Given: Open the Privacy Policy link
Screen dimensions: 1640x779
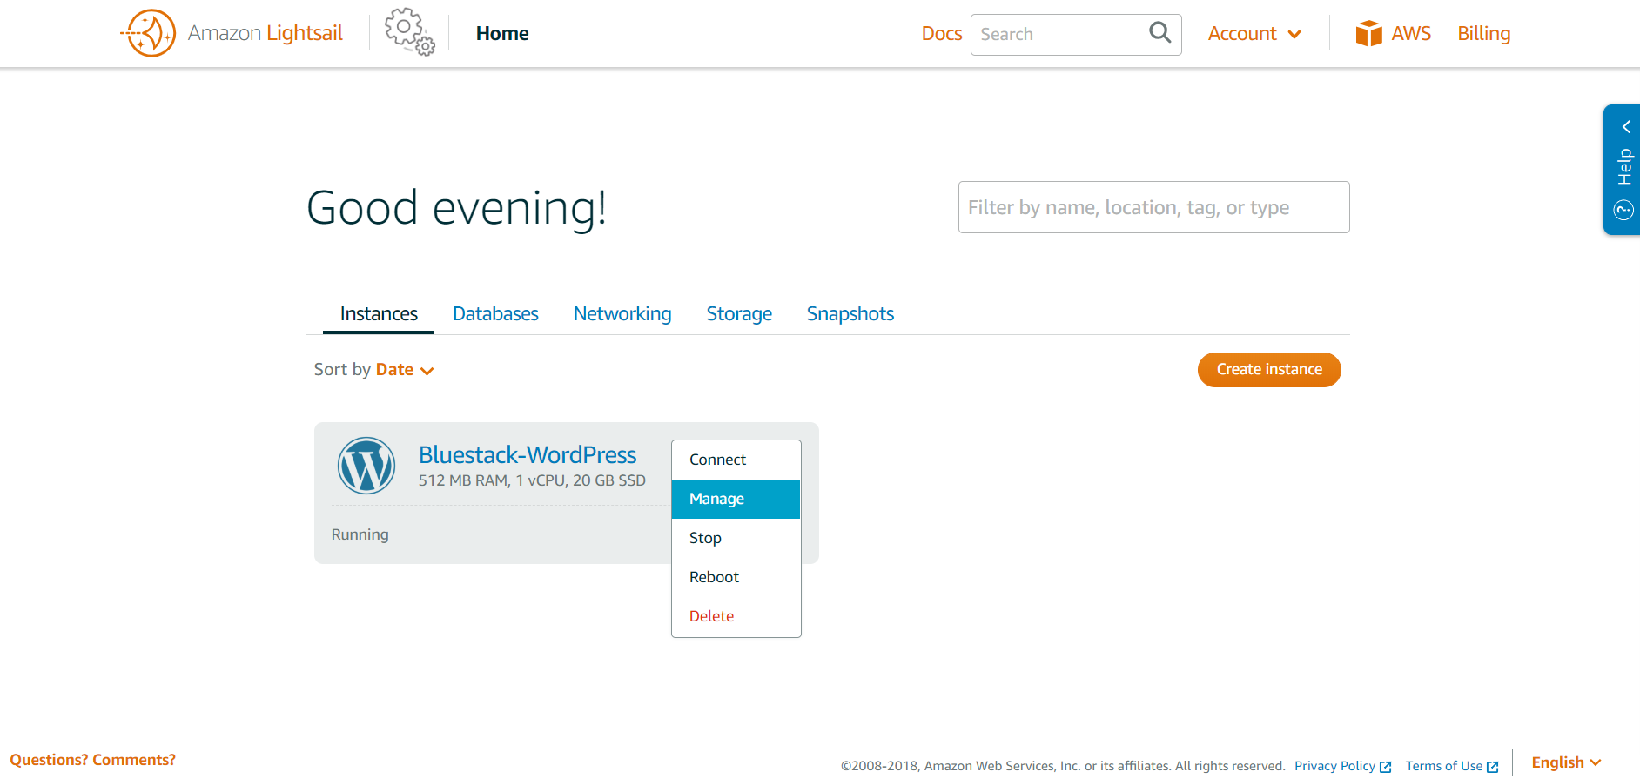Looking at the screenshot, I should (1342, 766).
